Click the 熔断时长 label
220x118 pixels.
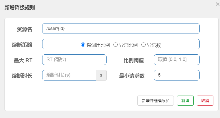(x=22, y=75)
